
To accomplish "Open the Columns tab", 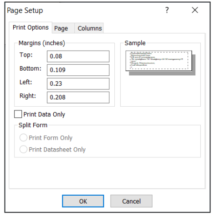I will click(89, 28).
